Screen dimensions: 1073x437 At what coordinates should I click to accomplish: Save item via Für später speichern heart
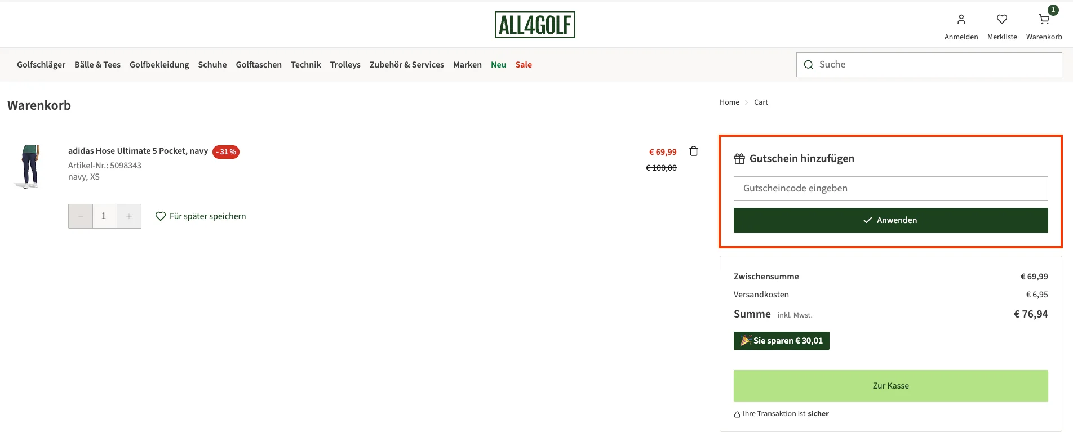click(161, 216)
